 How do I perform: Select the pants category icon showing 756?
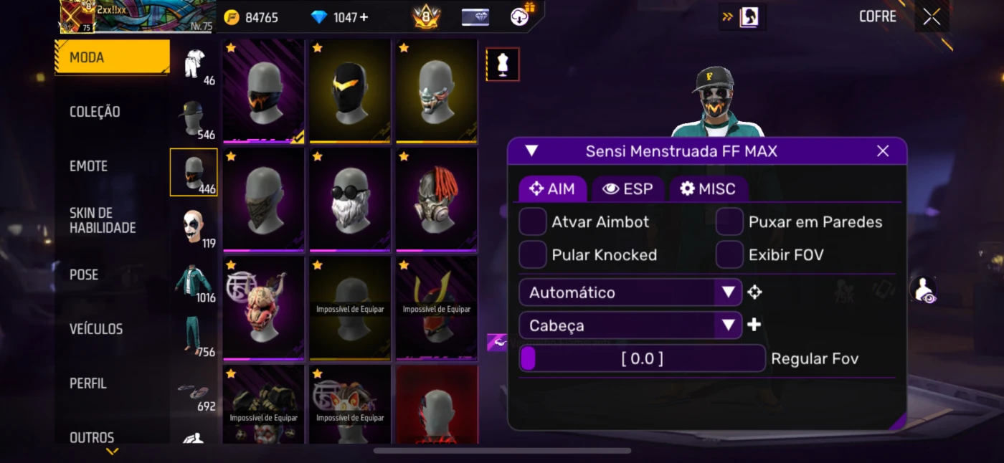pos(194,335)
